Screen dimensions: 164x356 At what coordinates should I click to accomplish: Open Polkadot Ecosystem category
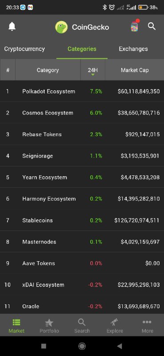click(82, 91)
